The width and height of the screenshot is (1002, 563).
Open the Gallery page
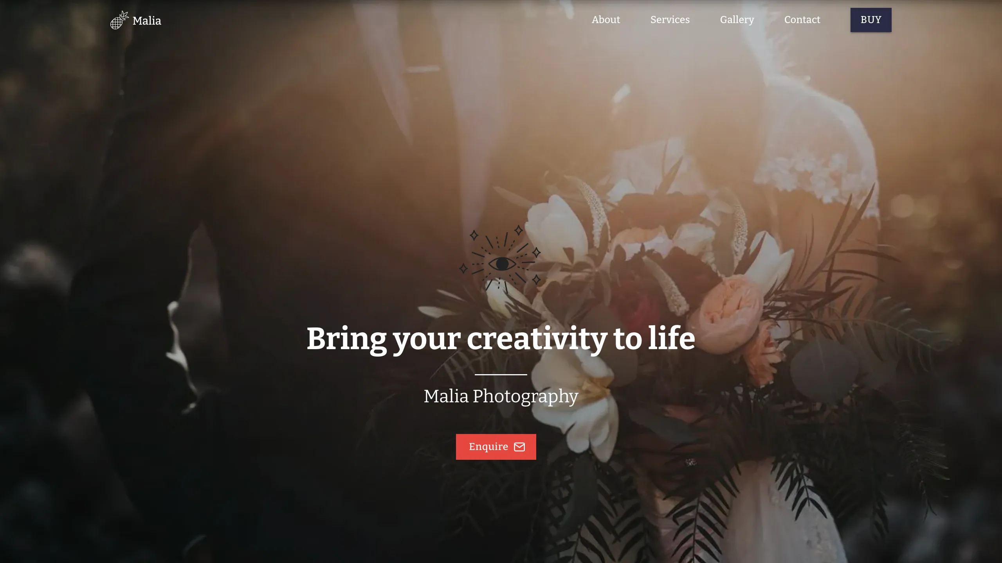pyautogui.click(x=737, y=20)
